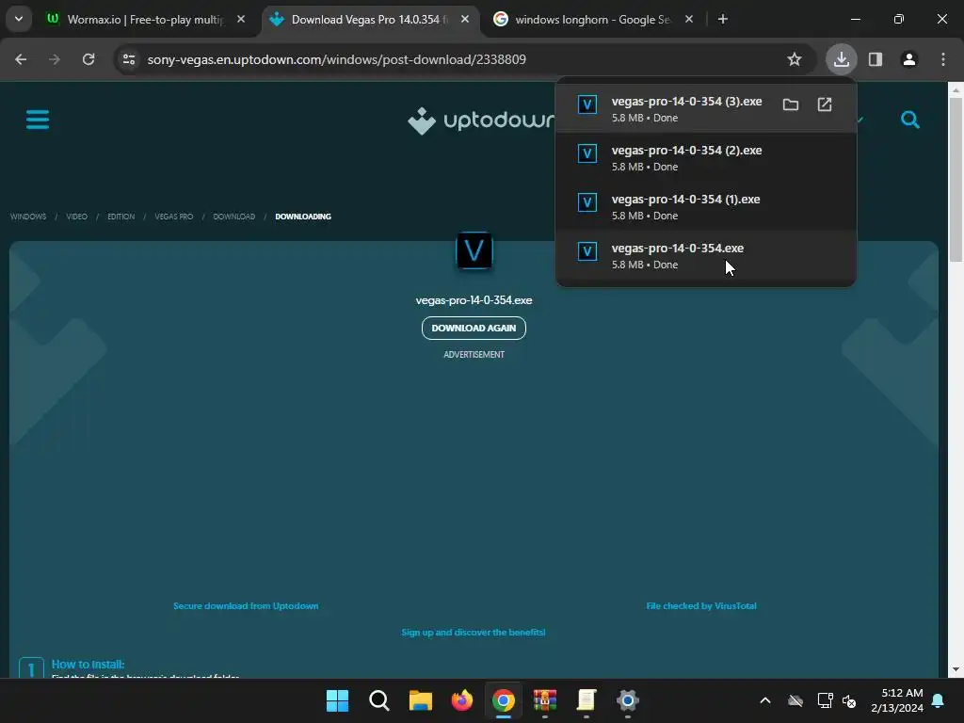This screenshot has height=723, width=964.
Task: Show hidden system tray icons
Action: tap(764, 700)
